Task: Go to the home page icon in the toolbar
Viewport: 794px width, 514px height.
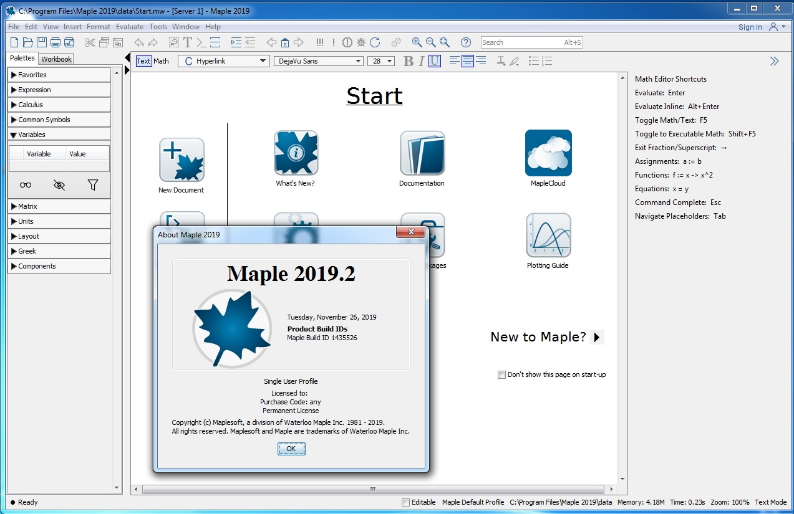Action: pyautogui.click(x=285, y=42)
